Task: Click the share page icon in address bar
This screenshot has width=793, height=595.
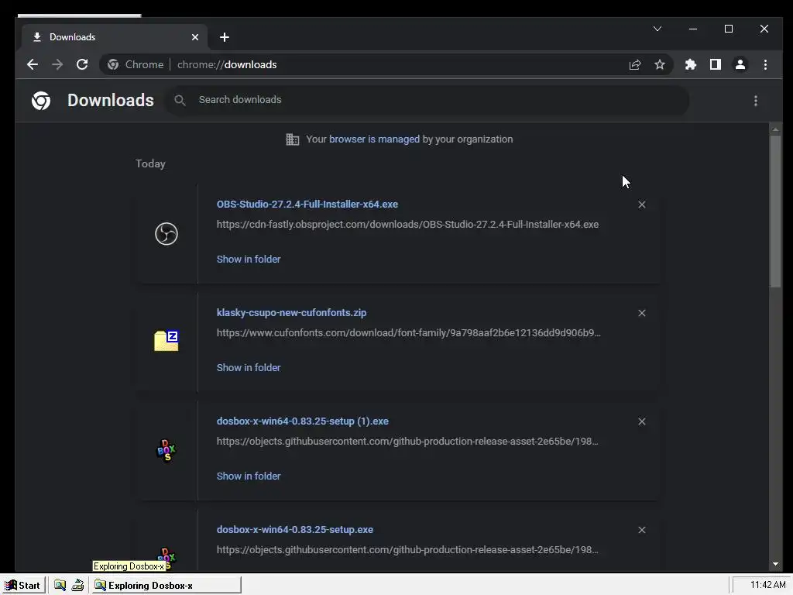Action: click(x=635, y=64)
